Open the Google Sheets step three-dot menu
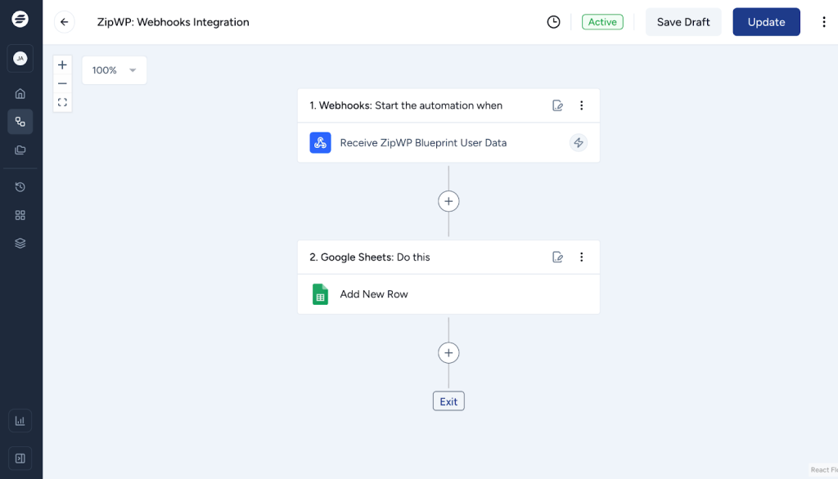Screen dimensions: 838x479 582,257
